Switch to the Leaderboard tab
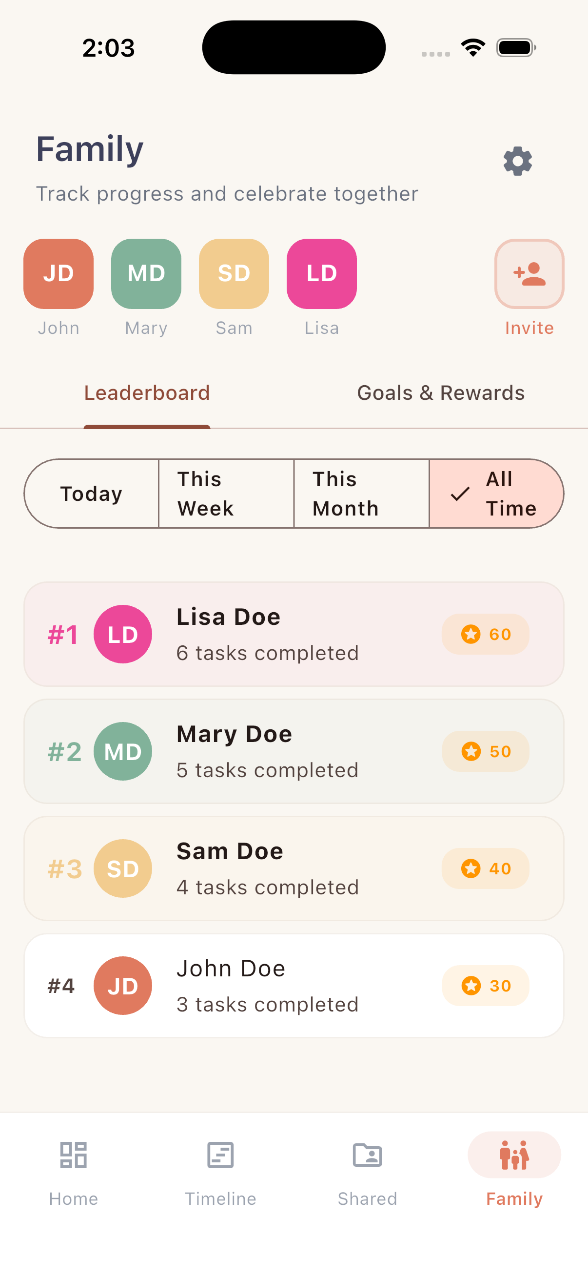The width and height of the screenshot is (588, 1280). click(x=147, y=393)
